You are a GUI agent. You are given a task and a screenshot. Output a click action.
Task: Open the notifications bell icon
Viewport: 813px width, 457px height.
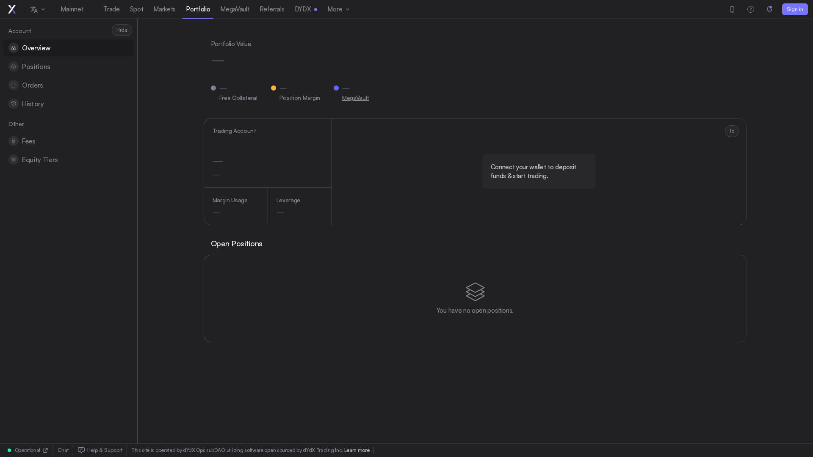(769, 9)
